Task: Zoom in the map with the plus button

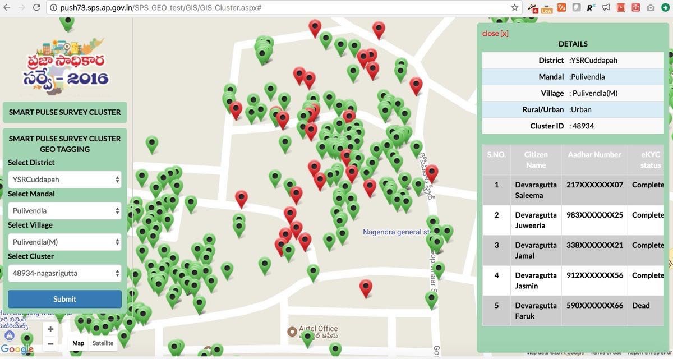Action: point(50,329)
